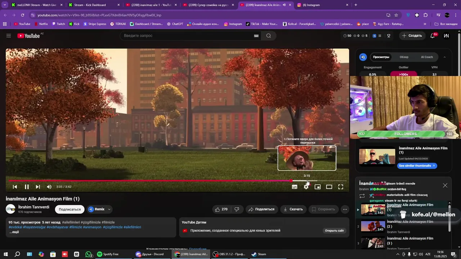Click the YouTube search input field
The width and height of the screenshot is (461, 259).
point(187,36)
